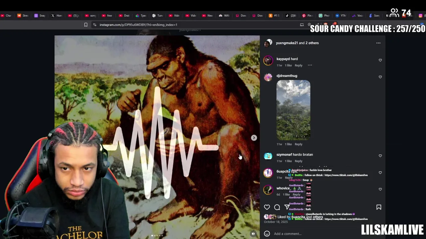Like the post with the heart icon
Viewport: 426px width, 239px height.
click(267, 207)
